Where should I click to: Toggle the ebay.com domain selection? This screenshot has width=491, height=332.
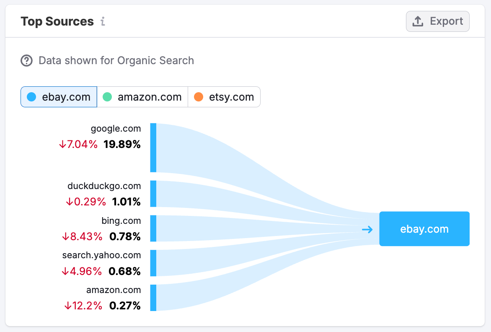point(59,96)
